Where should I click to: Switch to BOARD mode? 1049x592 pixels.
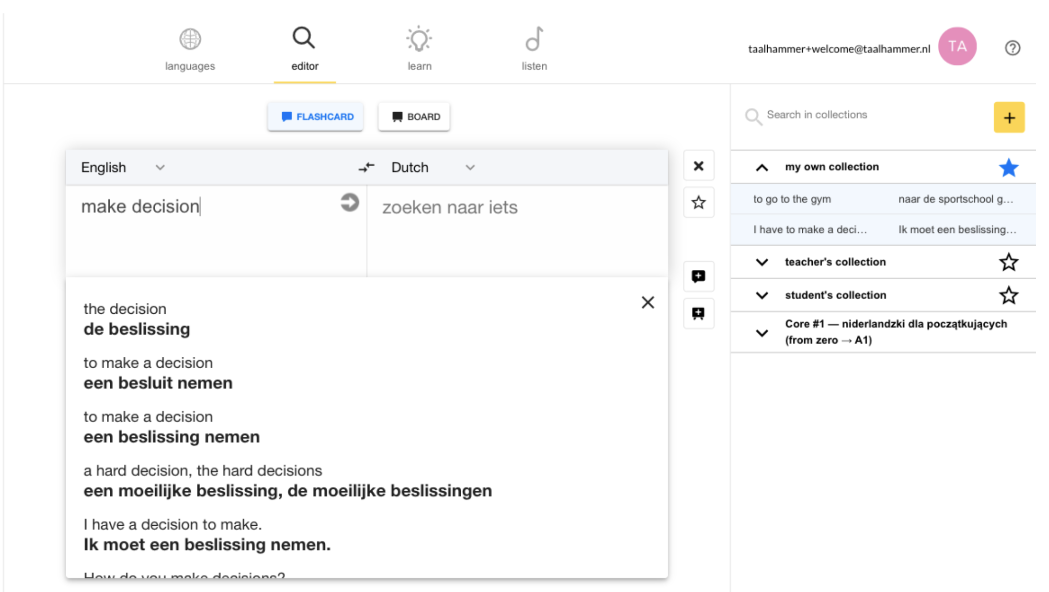tap(414, 117)
